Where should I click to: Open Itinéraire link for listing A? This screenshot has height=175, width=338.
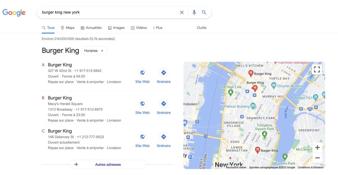pyautogui.click(x=164, y=82)
